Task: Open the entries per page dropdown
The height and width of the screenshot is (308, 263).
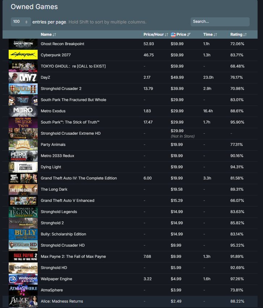Action: [21, 22]
